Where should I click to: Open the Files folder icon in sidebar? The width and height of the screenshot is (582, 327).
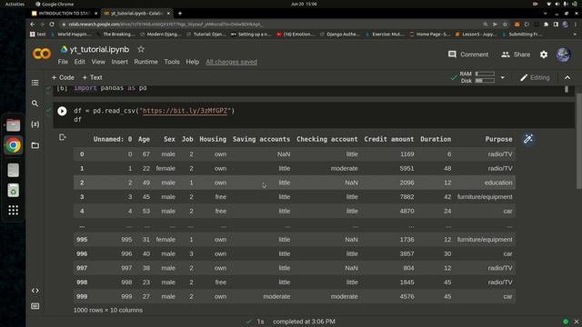pos(35,145)
